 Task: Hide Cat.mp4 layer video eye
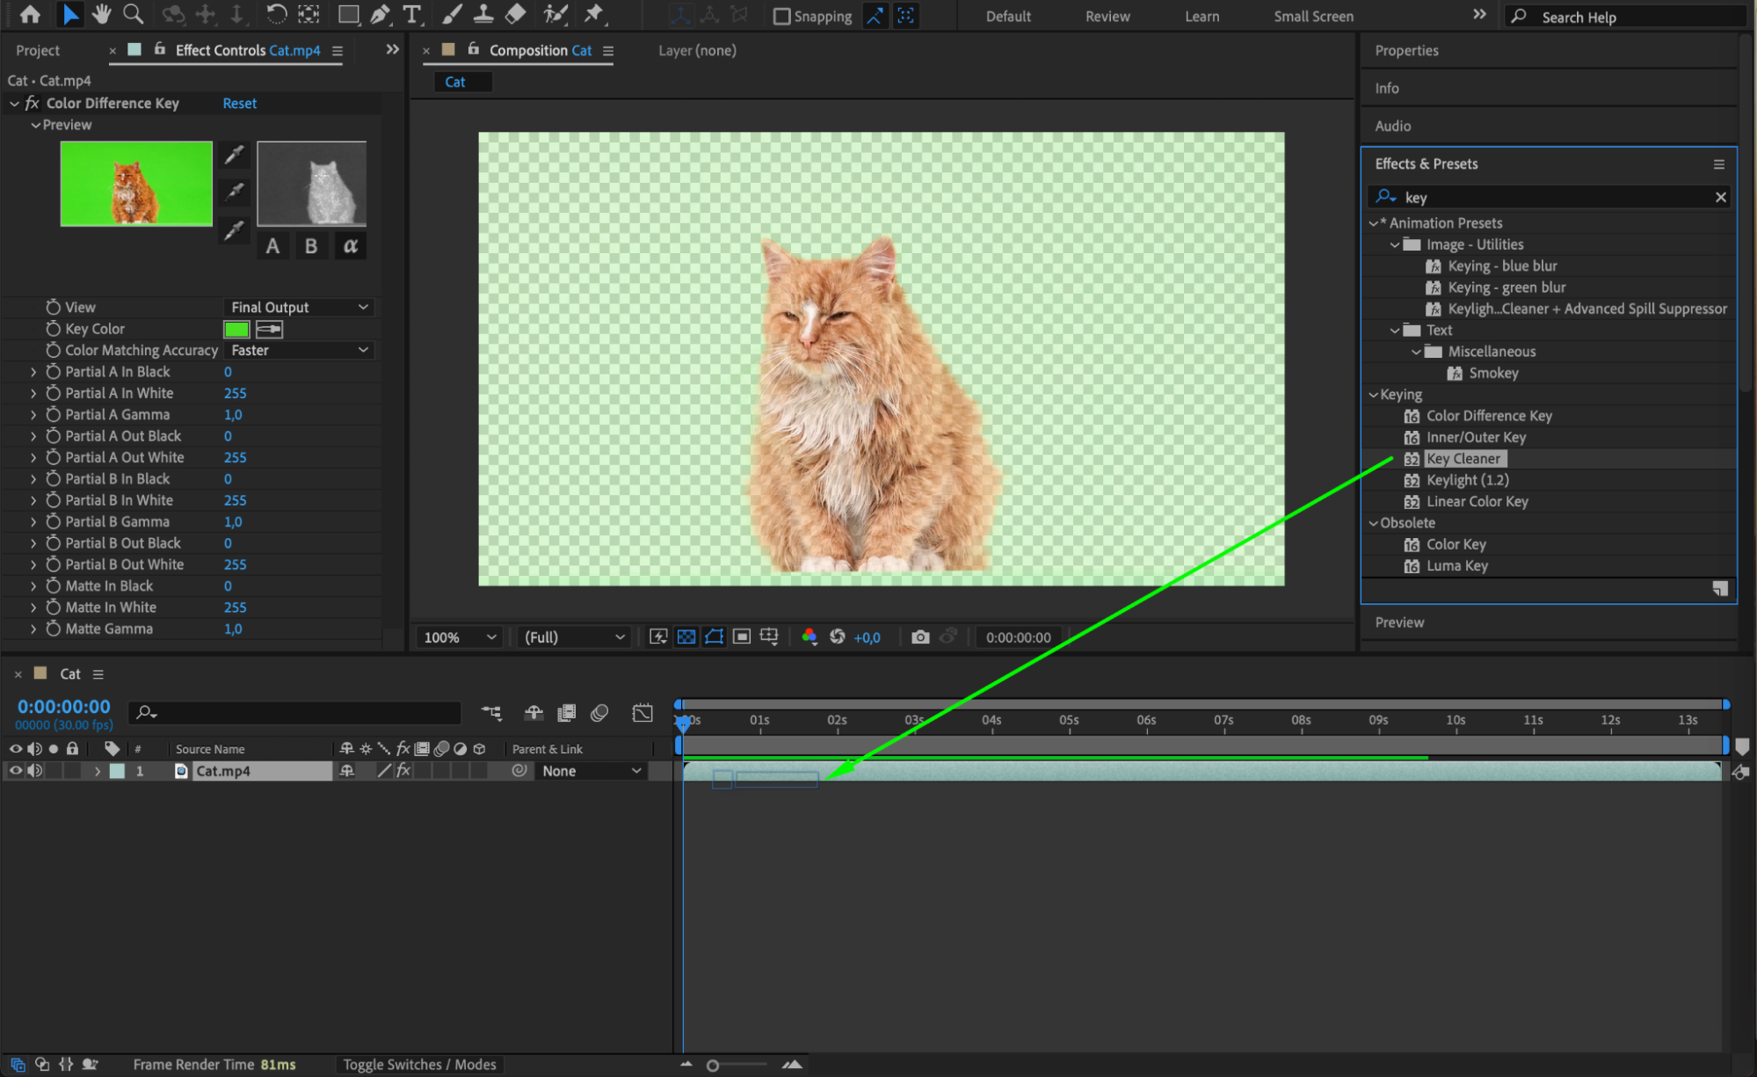15,771
